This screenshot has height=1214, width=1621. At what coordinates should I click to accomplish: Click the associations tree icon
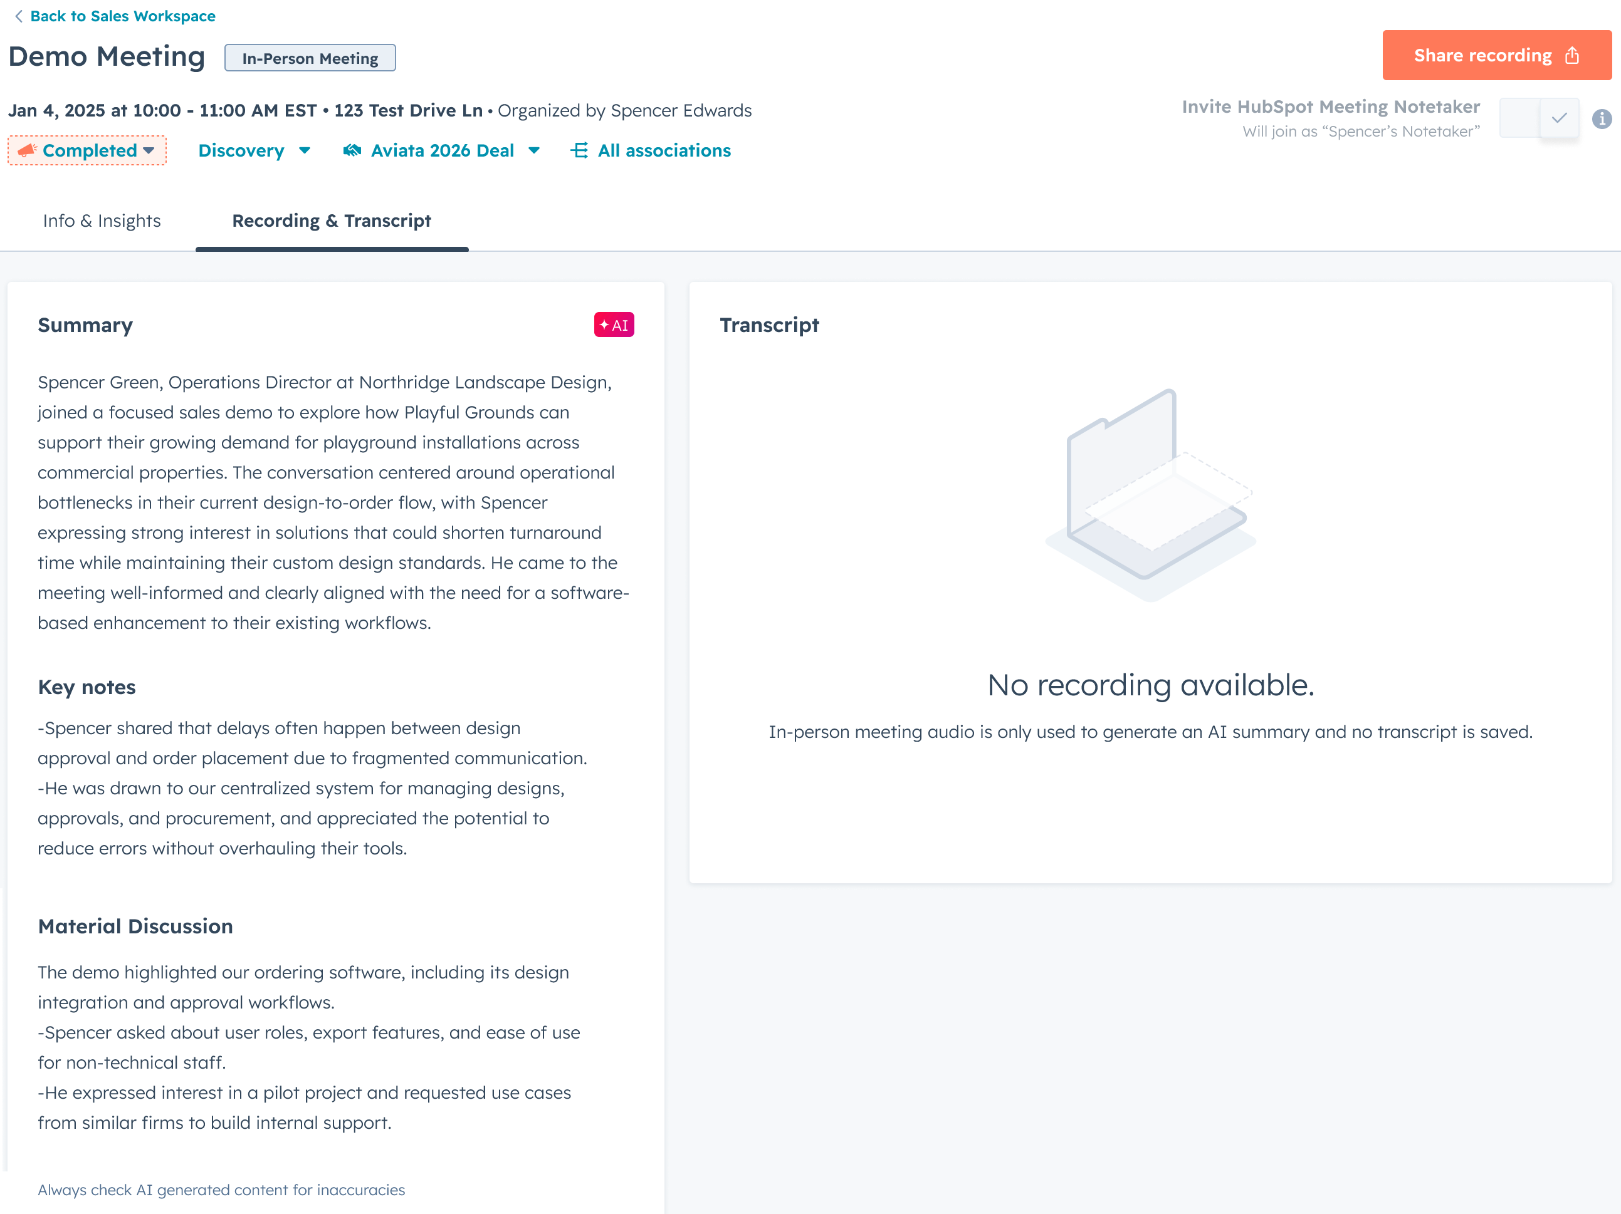coord(580,150)
